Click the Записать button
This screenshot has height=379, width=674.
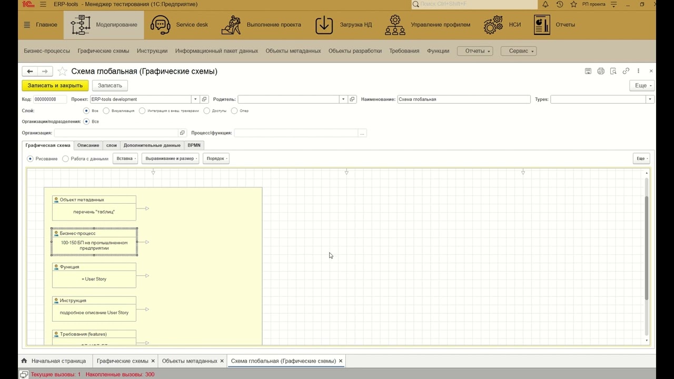point(110,85)
